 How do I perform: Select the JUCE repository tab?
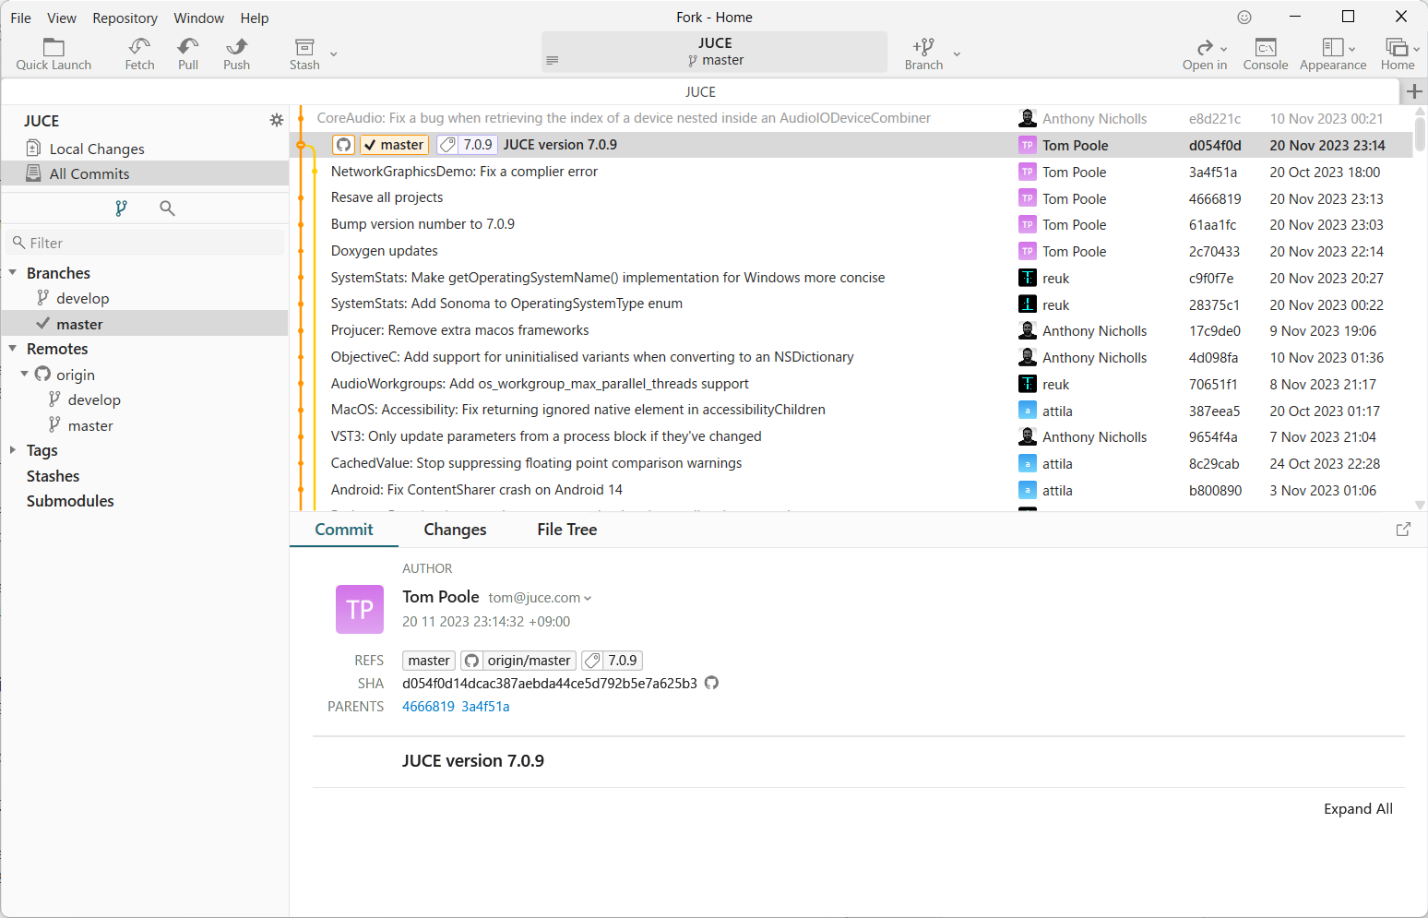[x=700, y=91]
